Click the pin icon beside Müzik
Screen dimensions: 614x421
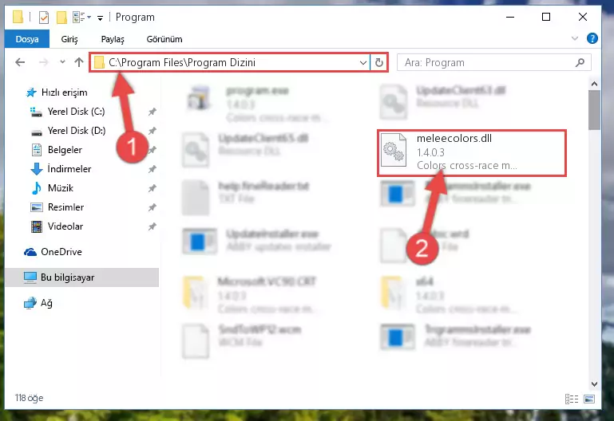[152, 188]
